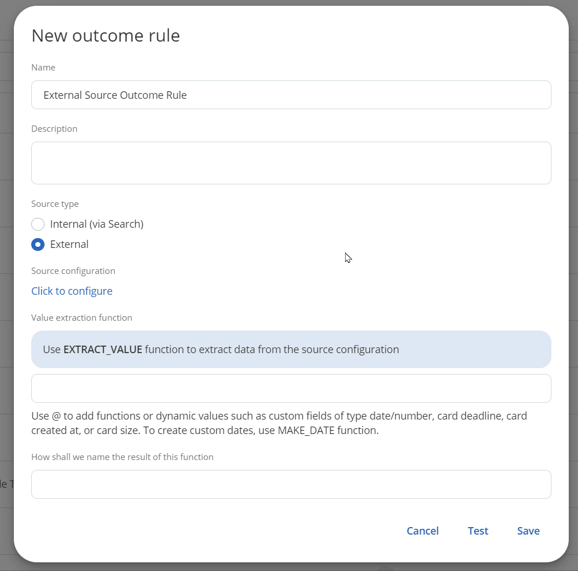
Task: Click the Cancel button
Action: (423, 531)
